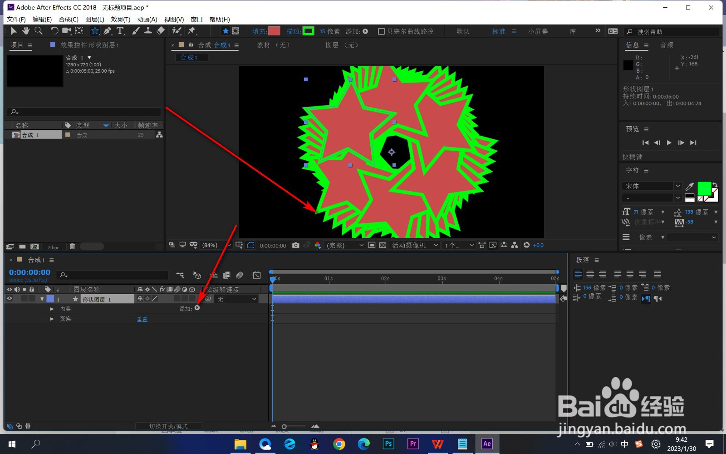The height and width of the screenshot is (454, 726).
Task: Open the Composition flowchart from viewer bar
Action: click(515, 245)
